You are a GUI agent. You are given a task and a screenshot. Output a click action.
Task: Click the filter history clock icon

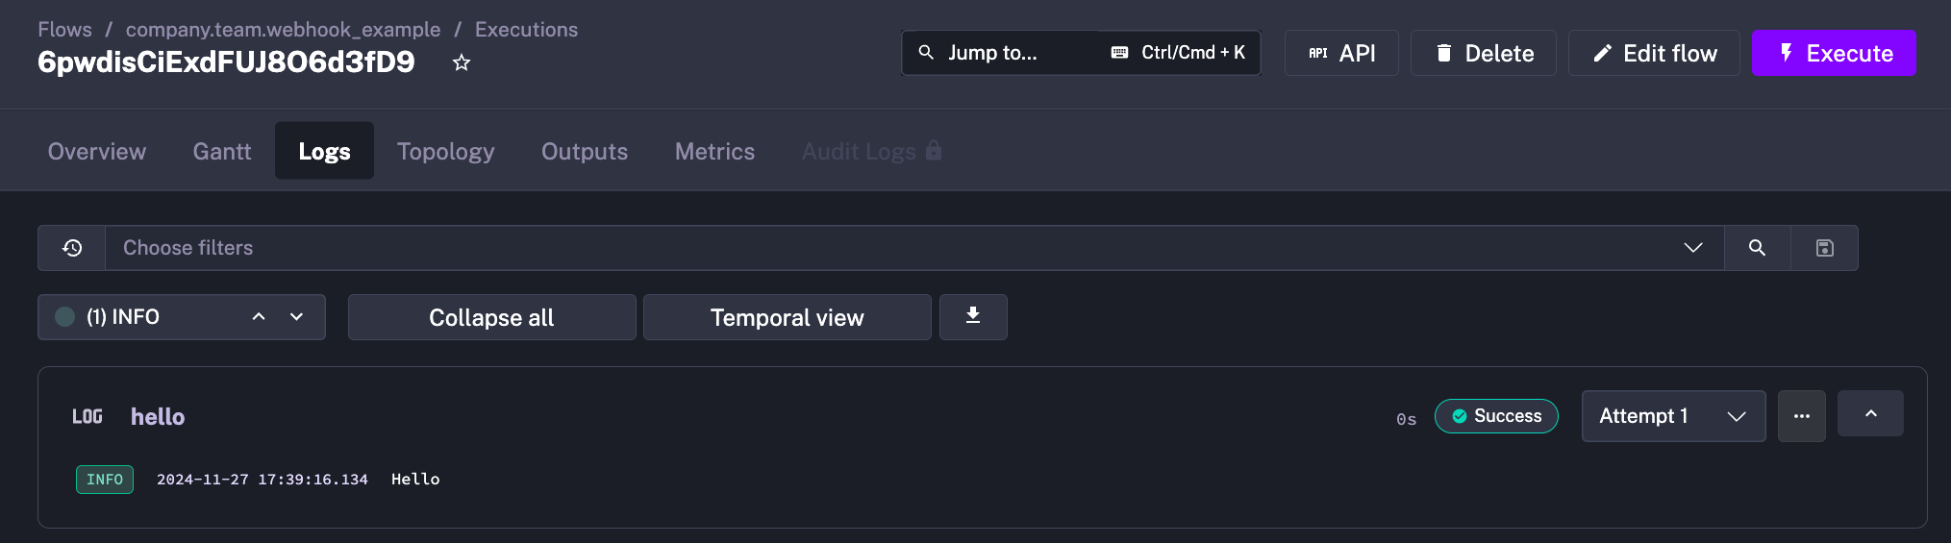click(72, 248)
